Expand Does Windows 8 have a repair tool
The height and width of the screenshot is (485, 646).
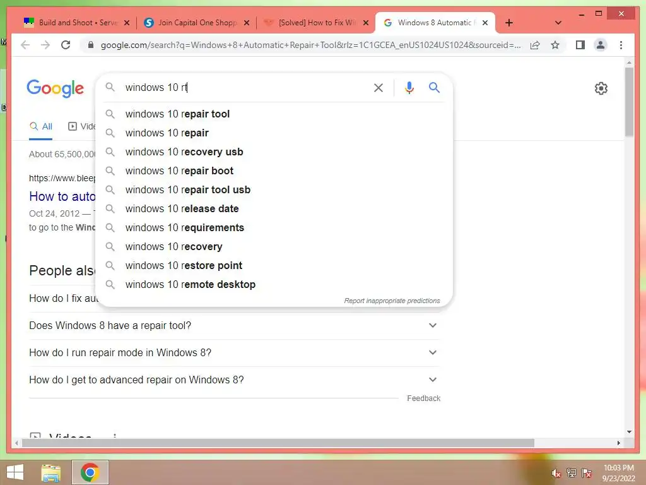(234, 325)
